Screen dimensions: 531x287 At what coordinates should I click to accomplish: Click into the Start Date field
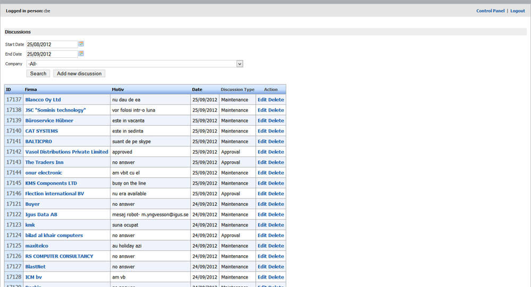click(52, 45)
